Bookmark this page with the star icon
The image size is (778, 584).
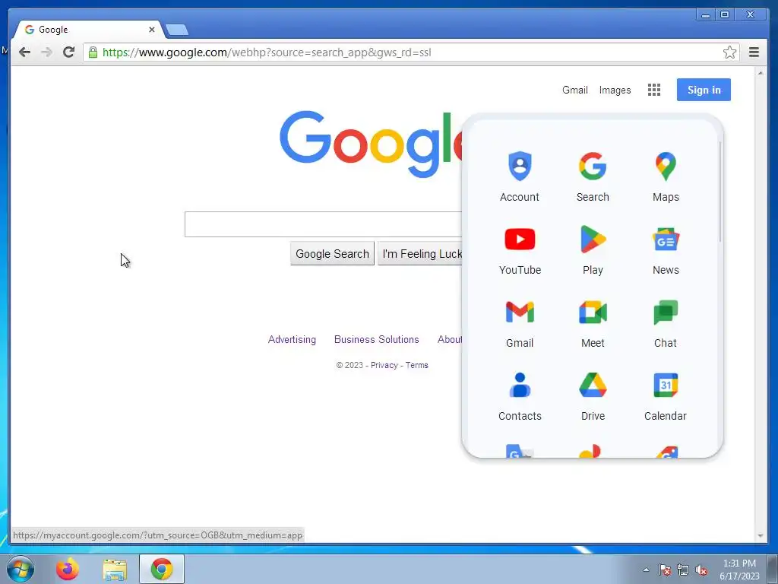click(729, 52)
